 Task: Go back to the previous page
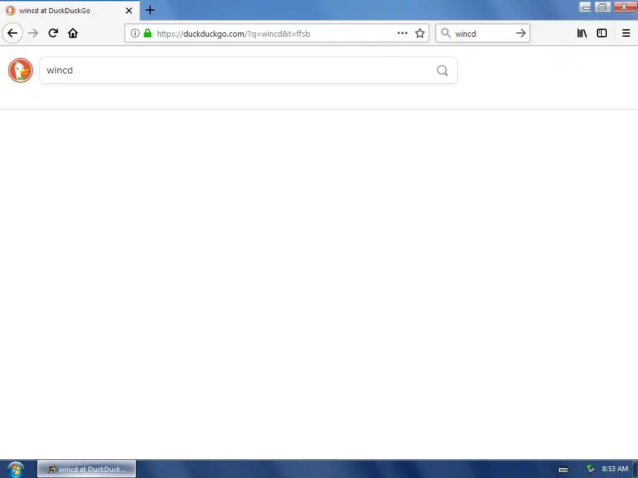tap(12, 33)
